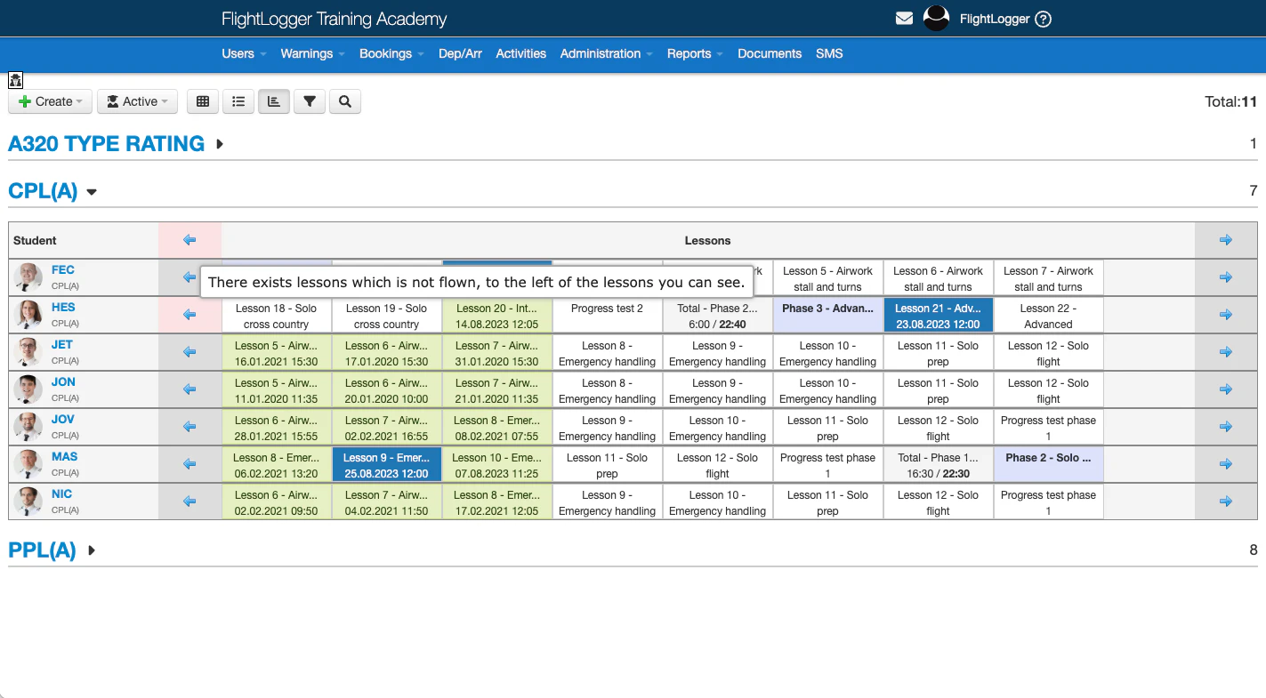Open the FlightLogger profile avatar
Screen dimensions: 1266x698
936,18
